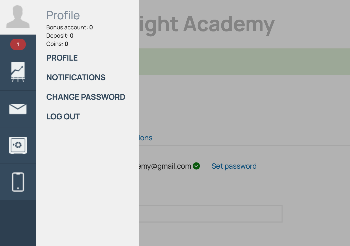Select PROFILE in the side menu
The image size is (350, 246).
click(x=62, y=58)
